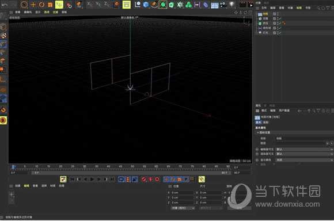334x221 pixels.
Task: Open the viewport 过滤 menu
Action: click(x=55, y=12)
